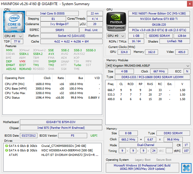Click the 400.0 memory timing row
193x174 pixels.
[148, 99]
